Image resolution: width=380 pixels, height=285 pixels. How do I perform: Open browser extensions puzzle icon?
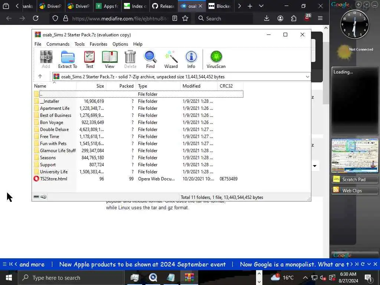coord(294,18)
